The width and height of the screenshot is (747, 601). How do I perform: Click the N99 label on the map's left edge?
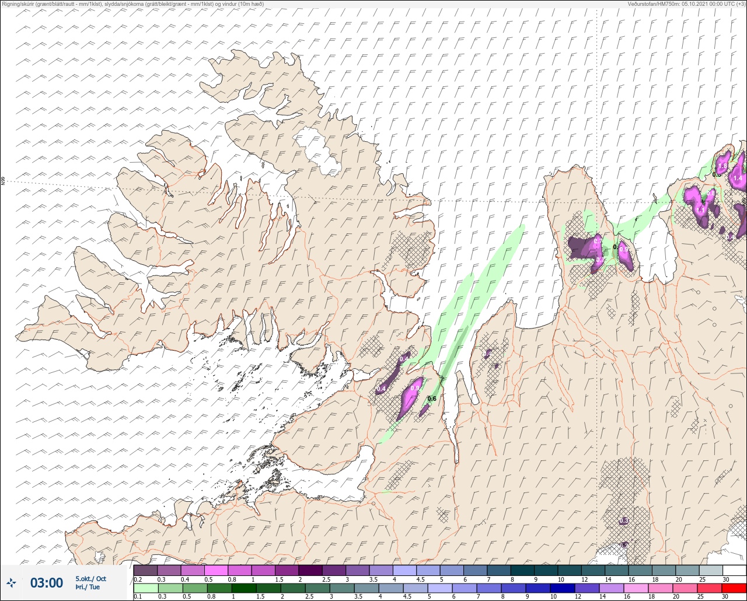(3, 181)
